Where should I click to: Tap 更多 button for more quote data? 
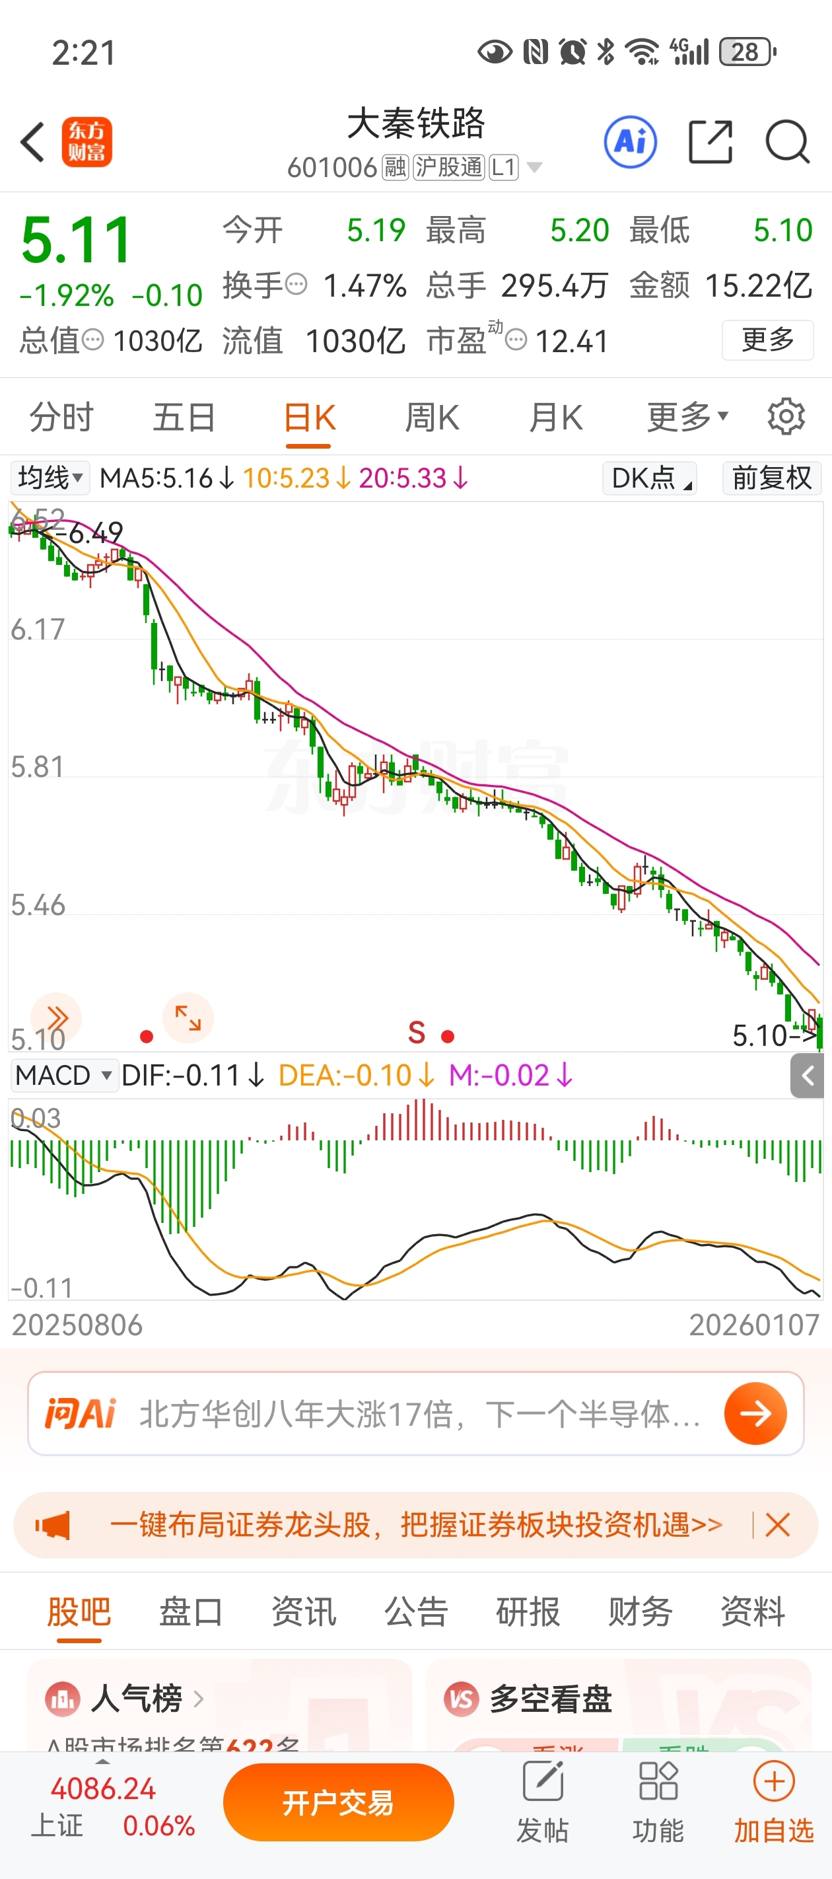pos(767,339)
